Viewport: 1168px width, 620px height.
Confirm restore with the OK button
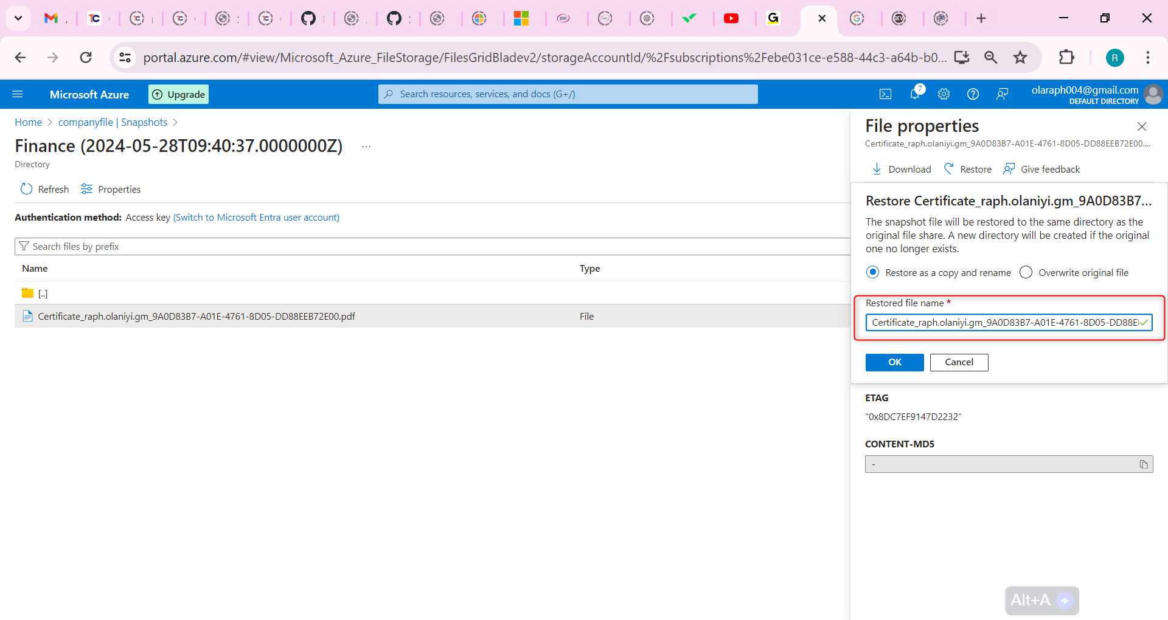894,362
